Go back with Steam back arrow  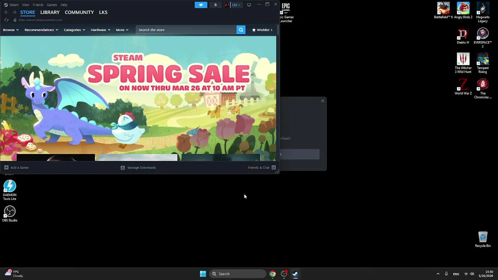(x=6, y=12)
